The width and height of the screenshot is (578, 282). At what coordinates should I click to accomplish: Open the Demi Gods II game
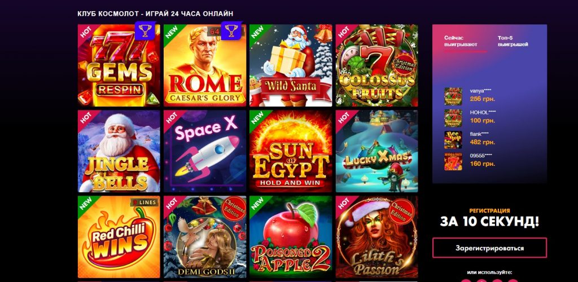204,237
